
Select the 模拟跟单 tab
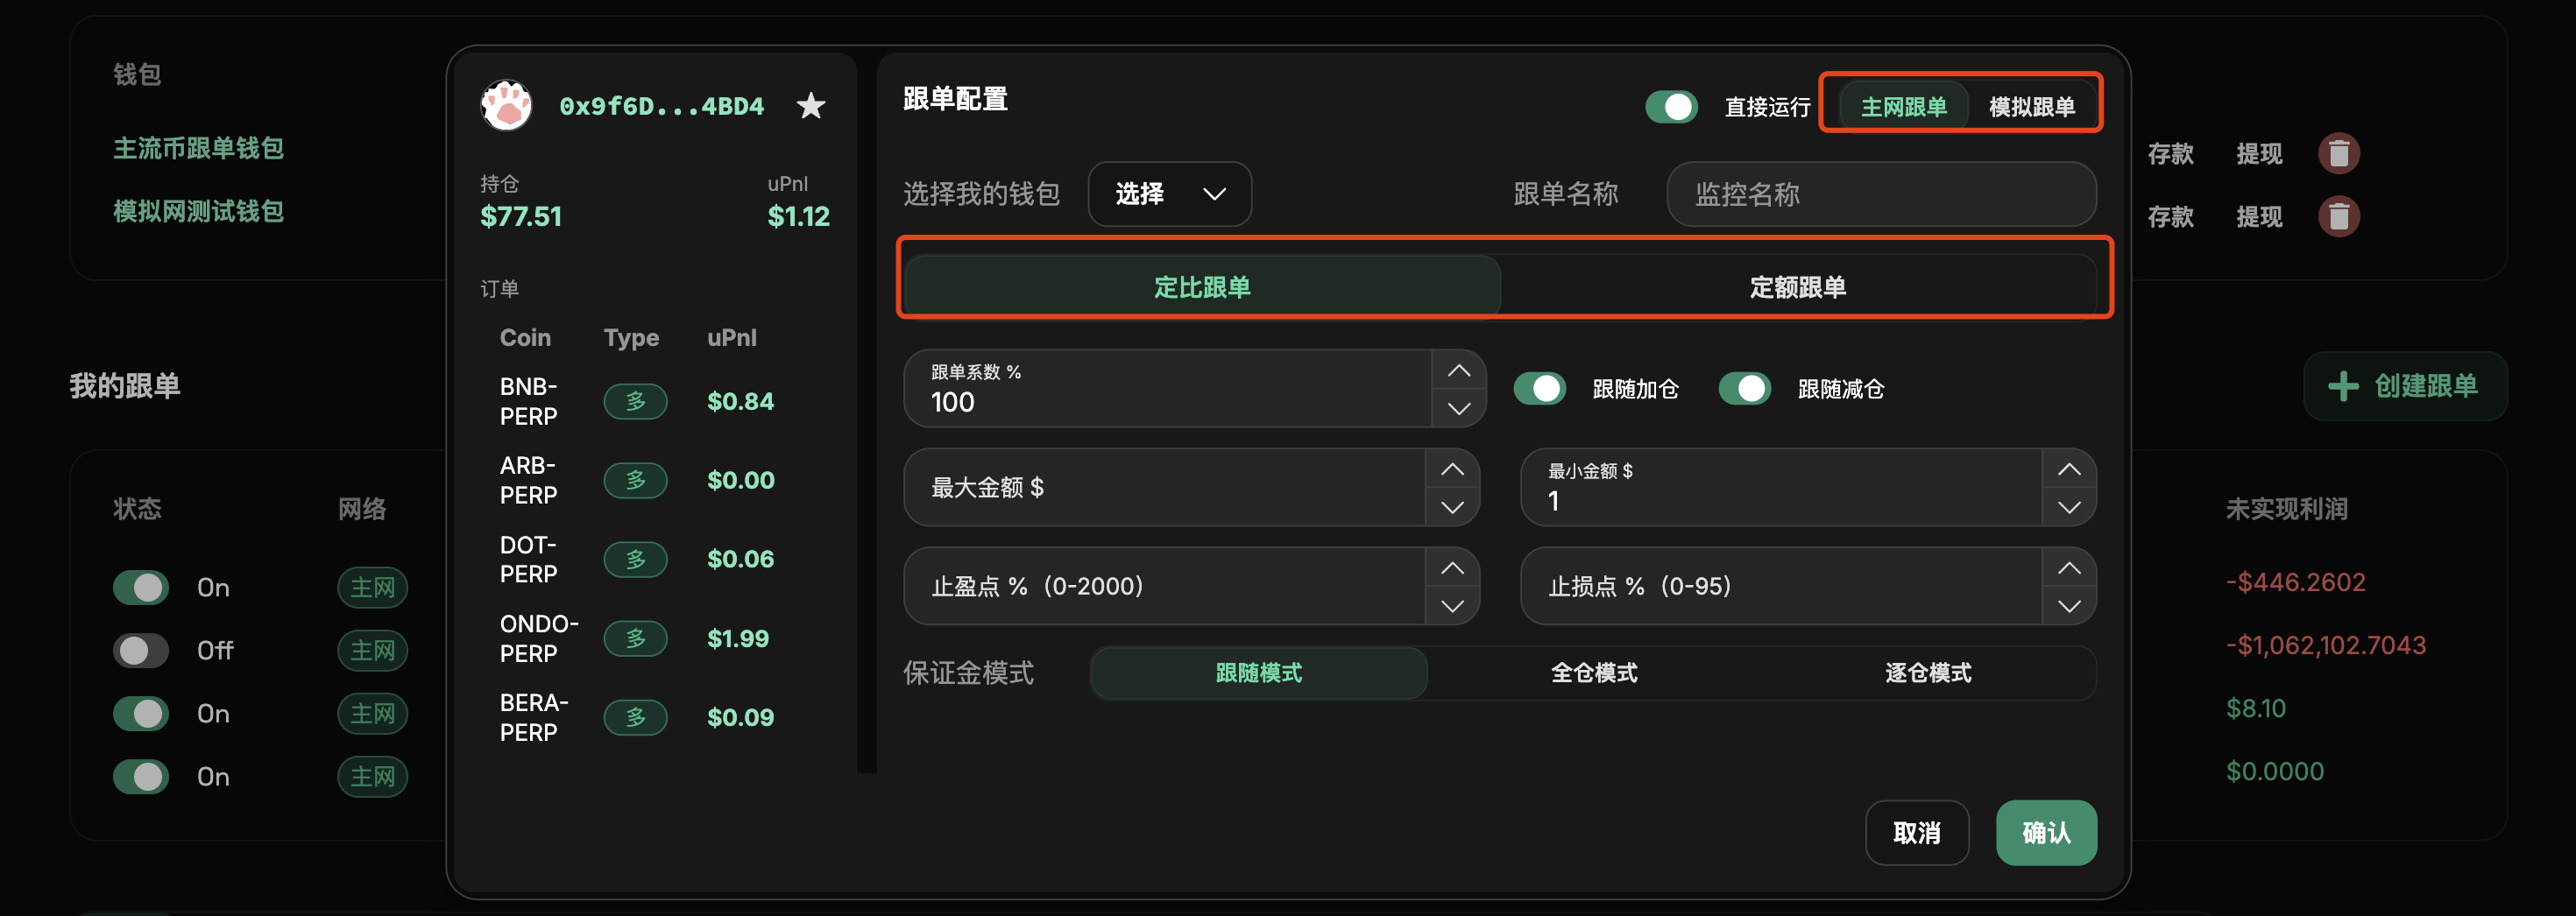(x=2031, y=107)
